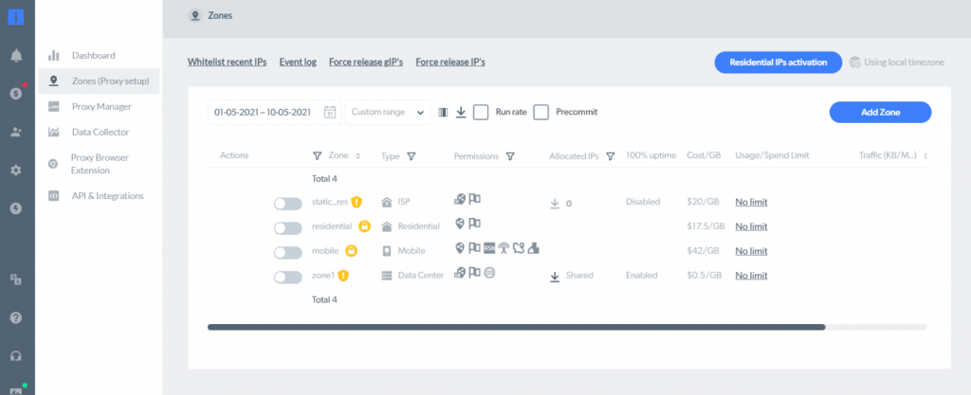
Task: Open the billing dollar icon in sidebar
Action: (16, 93)
